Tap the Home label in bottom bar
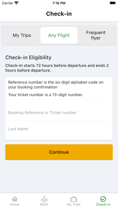 coord(15,204)
